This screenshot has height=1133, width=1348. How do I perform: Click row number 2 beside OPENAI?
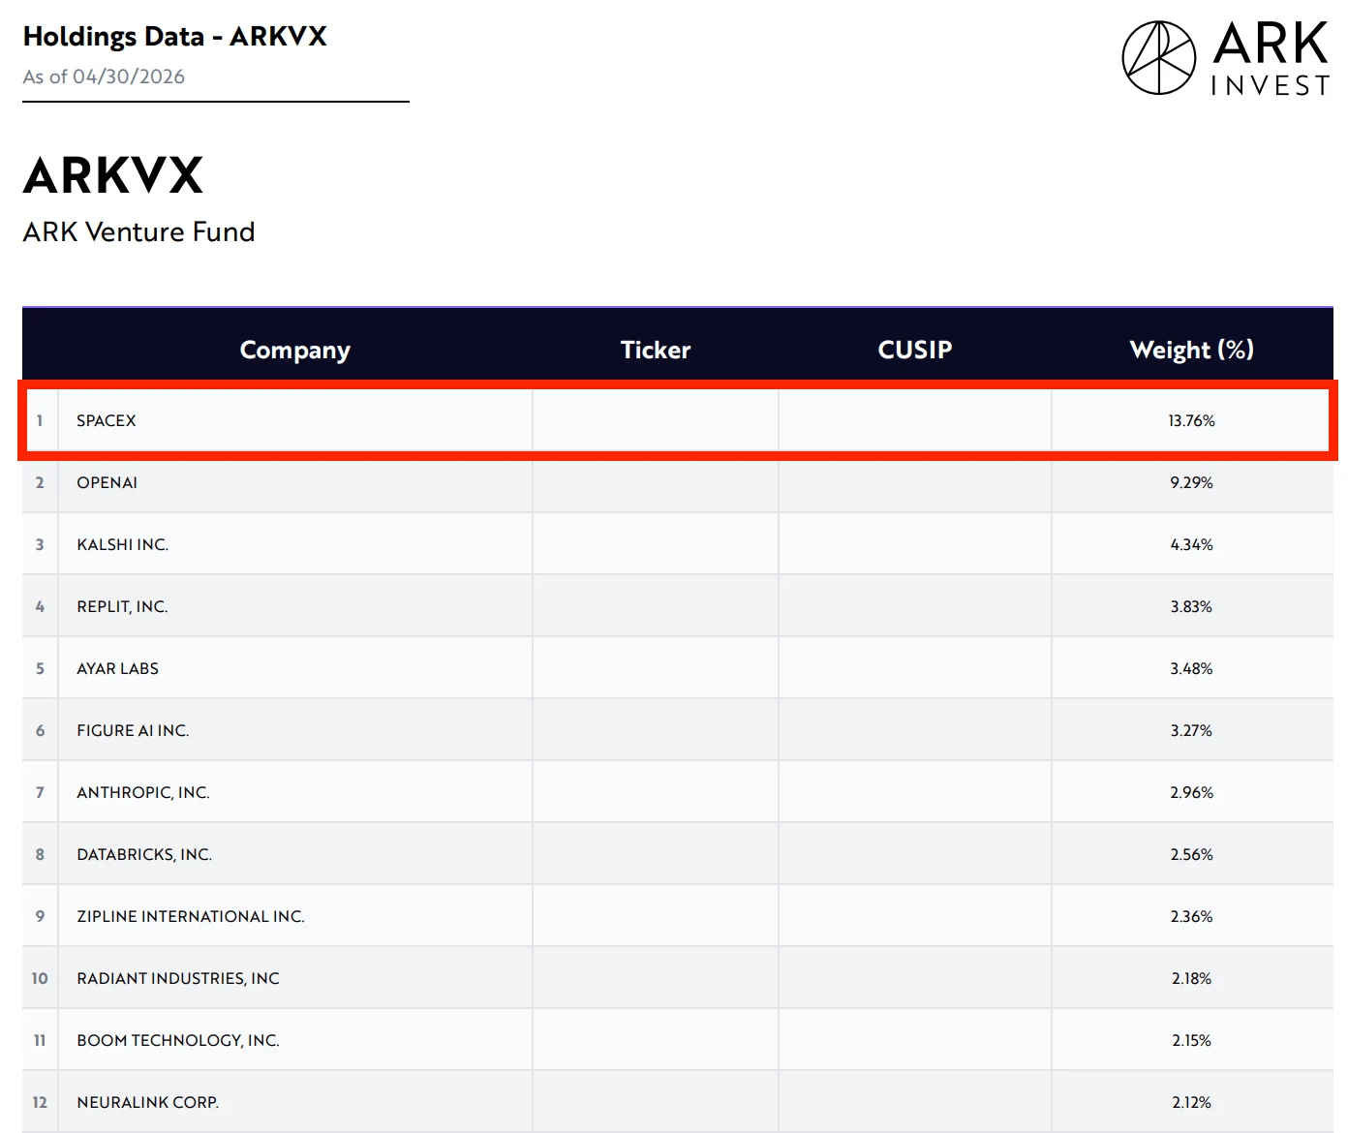point(40,482)
